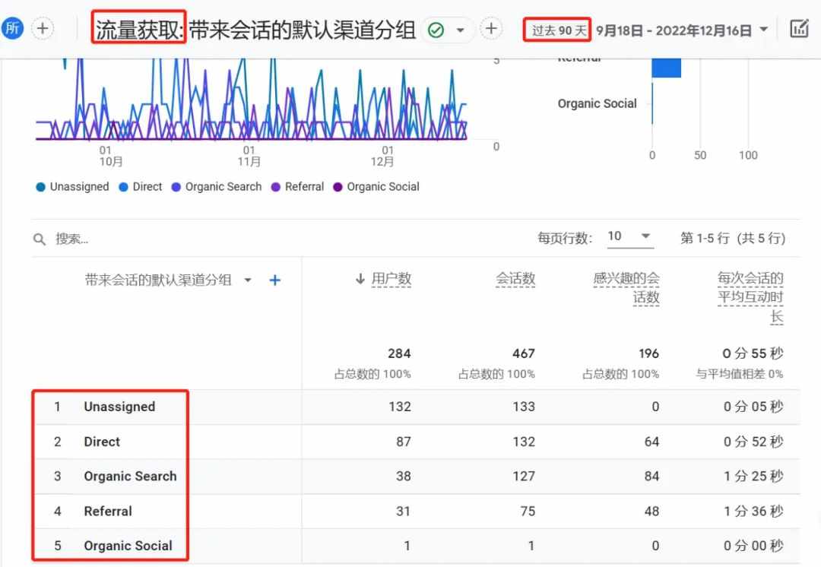
Task: Sort the table by the 感兴趣的会话数 column header
Action: (626, 288)
